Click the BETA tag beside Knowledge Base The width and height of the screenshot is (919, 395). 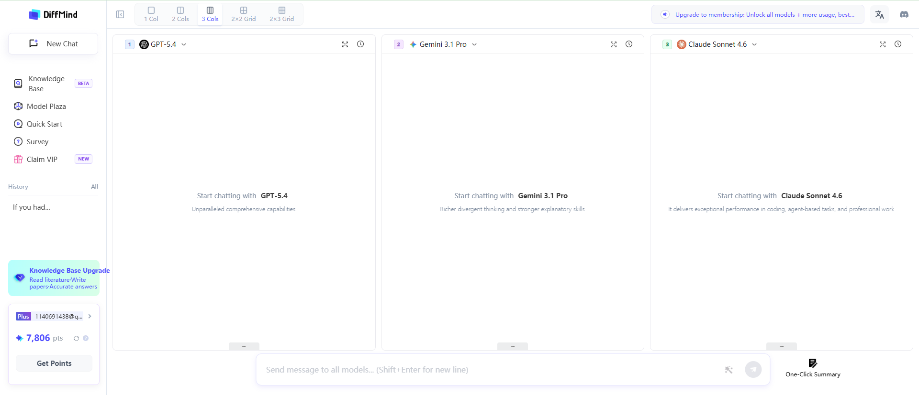pos(83,83)
